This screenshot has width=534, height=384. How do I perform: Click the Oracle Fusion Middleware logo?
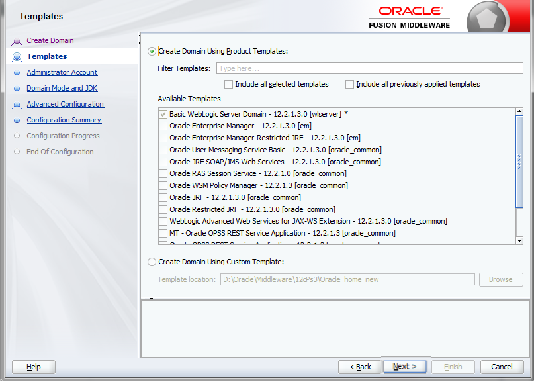[x=410, y=17]
